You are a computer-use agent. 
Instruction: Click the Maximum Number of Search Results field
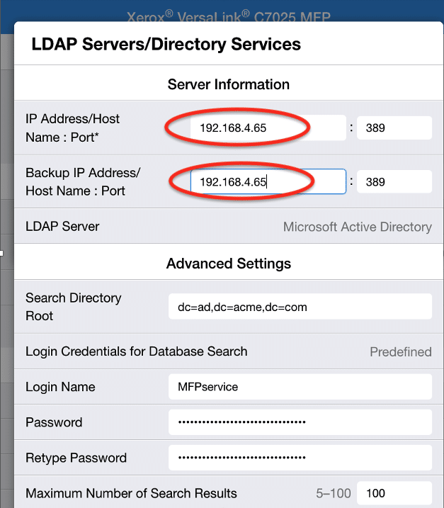(x=394, y=493)
